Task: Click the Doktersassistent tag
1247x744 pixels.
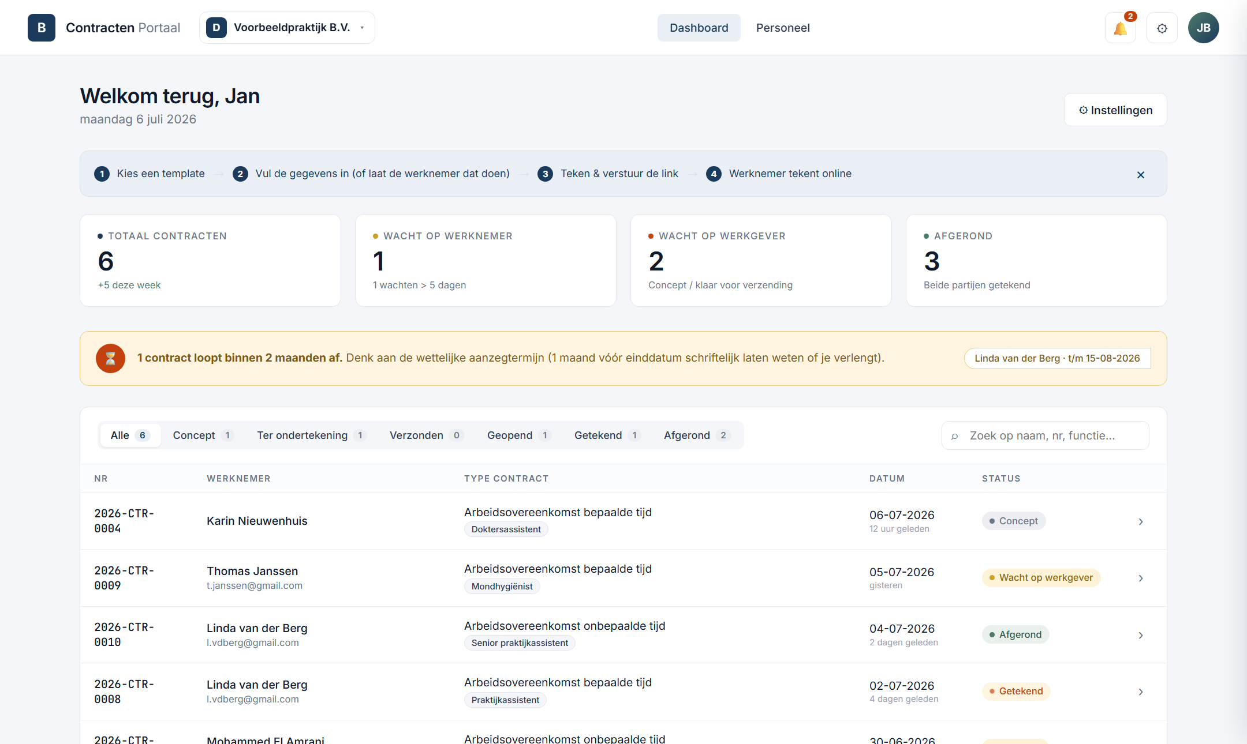Action: 506,529
